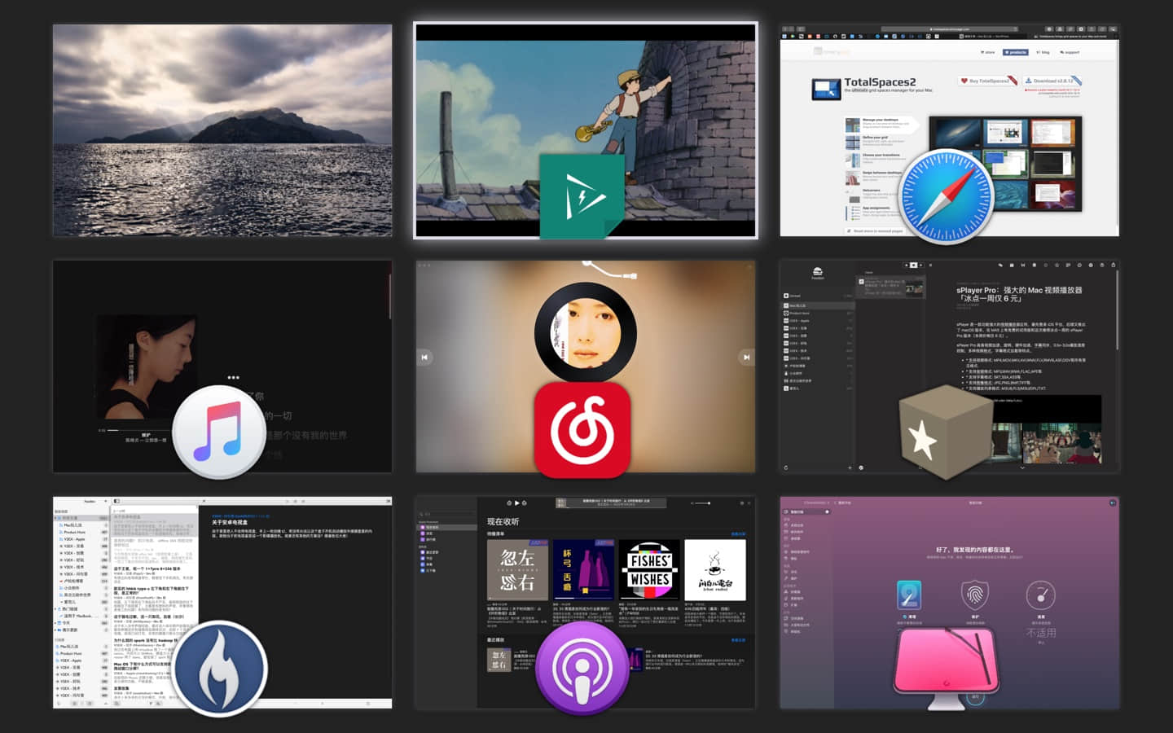
Task: Click the three-dots icon in iTunes mini player
Action: (x=233, y=377)
